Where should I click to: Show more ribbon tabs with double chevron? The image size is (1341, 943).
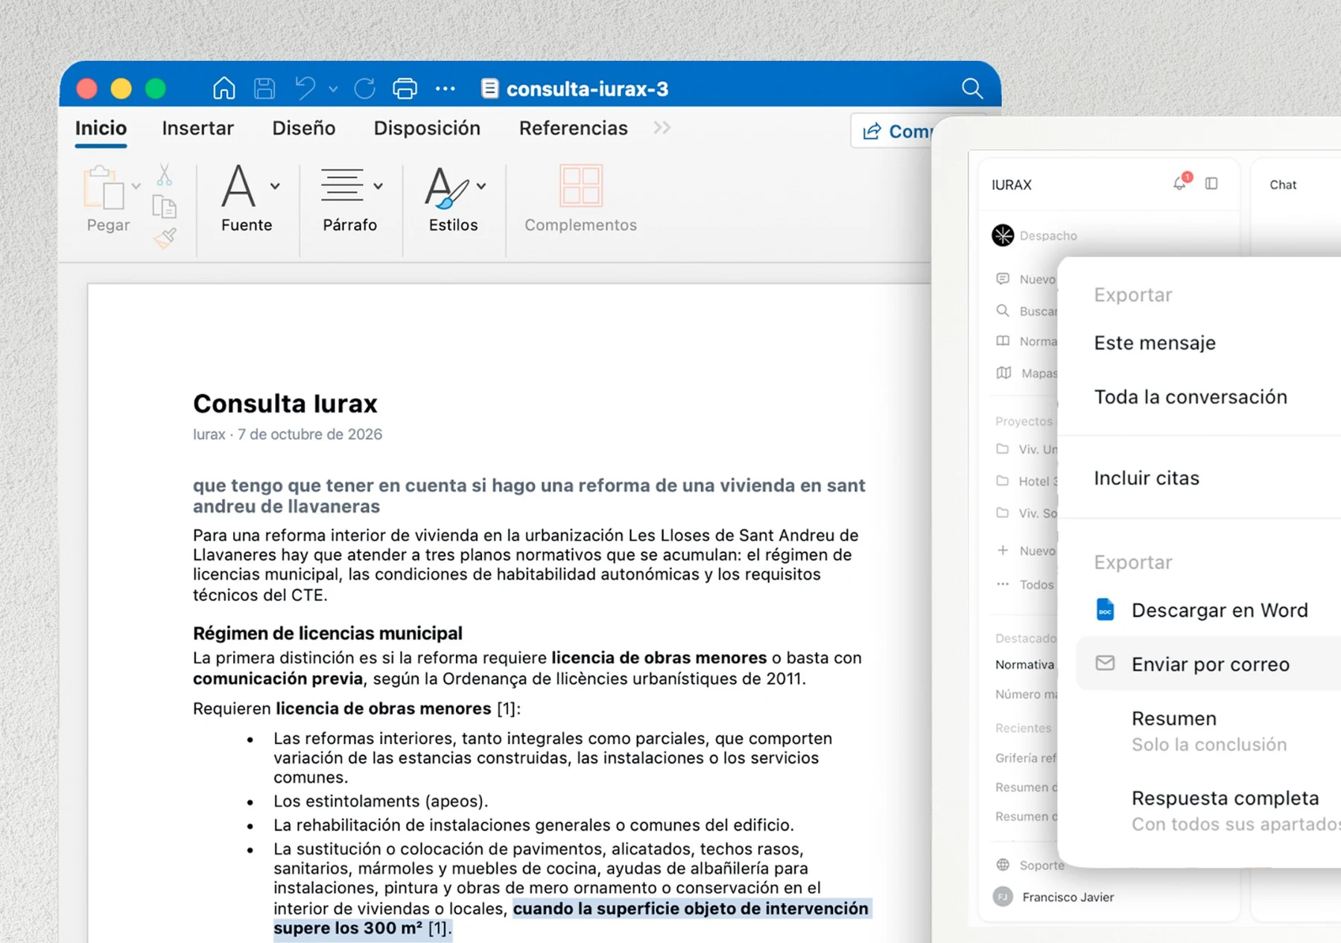pyautogui.click(x=662, y=127)
